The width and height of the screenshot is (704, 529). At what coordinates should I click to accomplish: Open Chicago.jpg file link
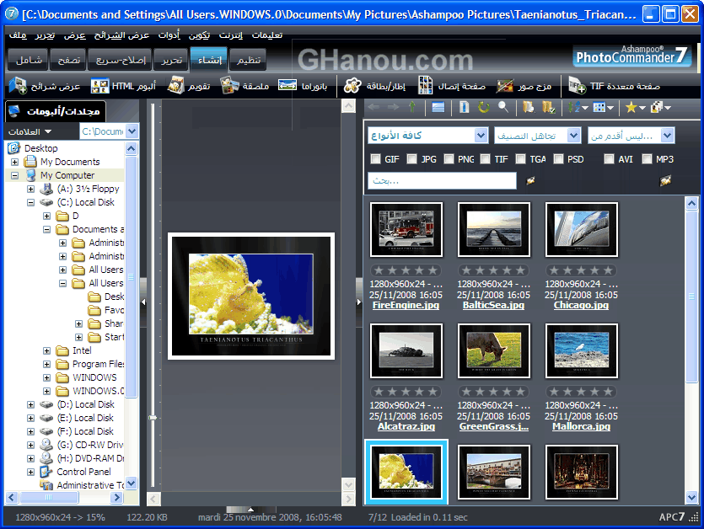(581, 305)
